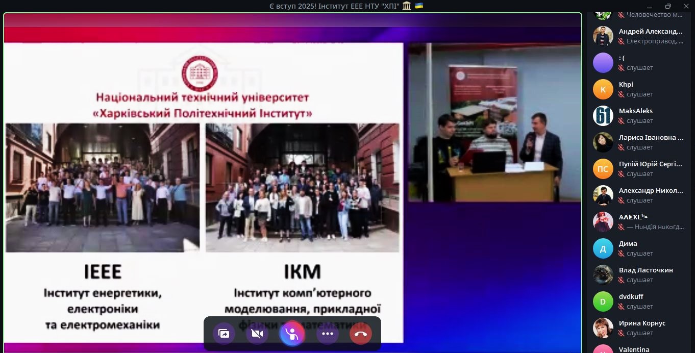Click the speakers' webcam video feed

click(494, 122)
